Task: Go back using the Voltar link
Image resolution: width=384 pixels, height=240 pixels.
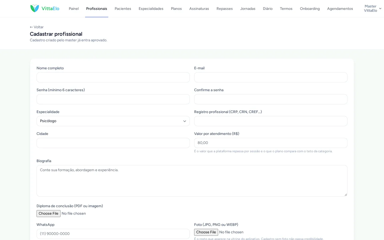Action: [x=37, y=27]
